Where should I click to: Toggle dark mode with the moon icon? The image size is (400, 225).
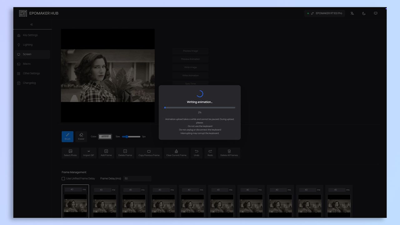point(364,13)
